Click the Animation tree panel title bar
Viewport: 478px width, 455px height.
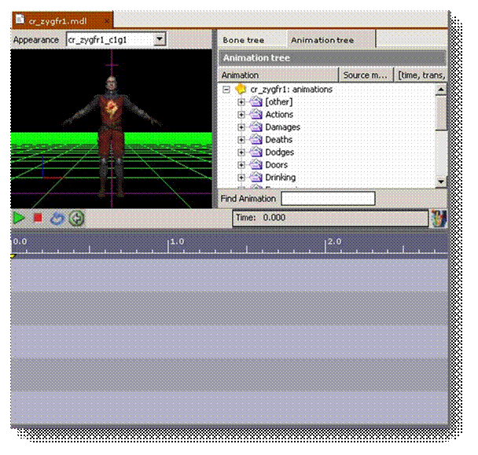tap(333, 57)
